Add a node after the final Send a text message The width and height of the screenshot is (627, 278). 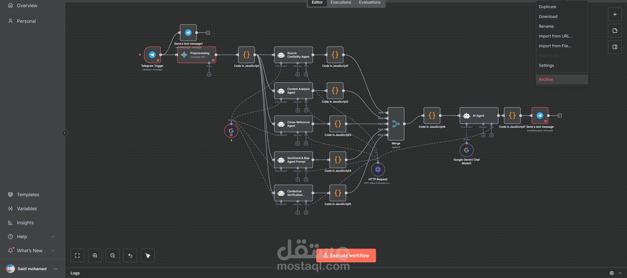pyautogui.click(x=560, y=115)
